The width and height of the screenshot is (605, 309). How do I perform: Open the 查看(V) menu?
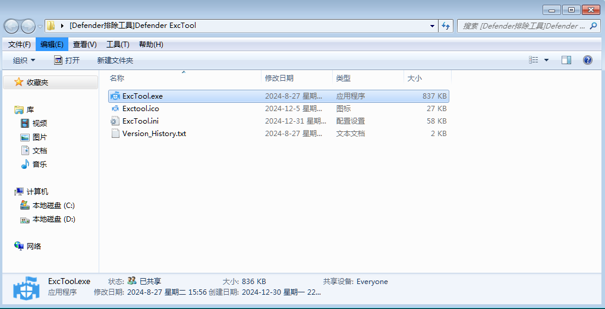pyautogui.click(x=85, y=45)
